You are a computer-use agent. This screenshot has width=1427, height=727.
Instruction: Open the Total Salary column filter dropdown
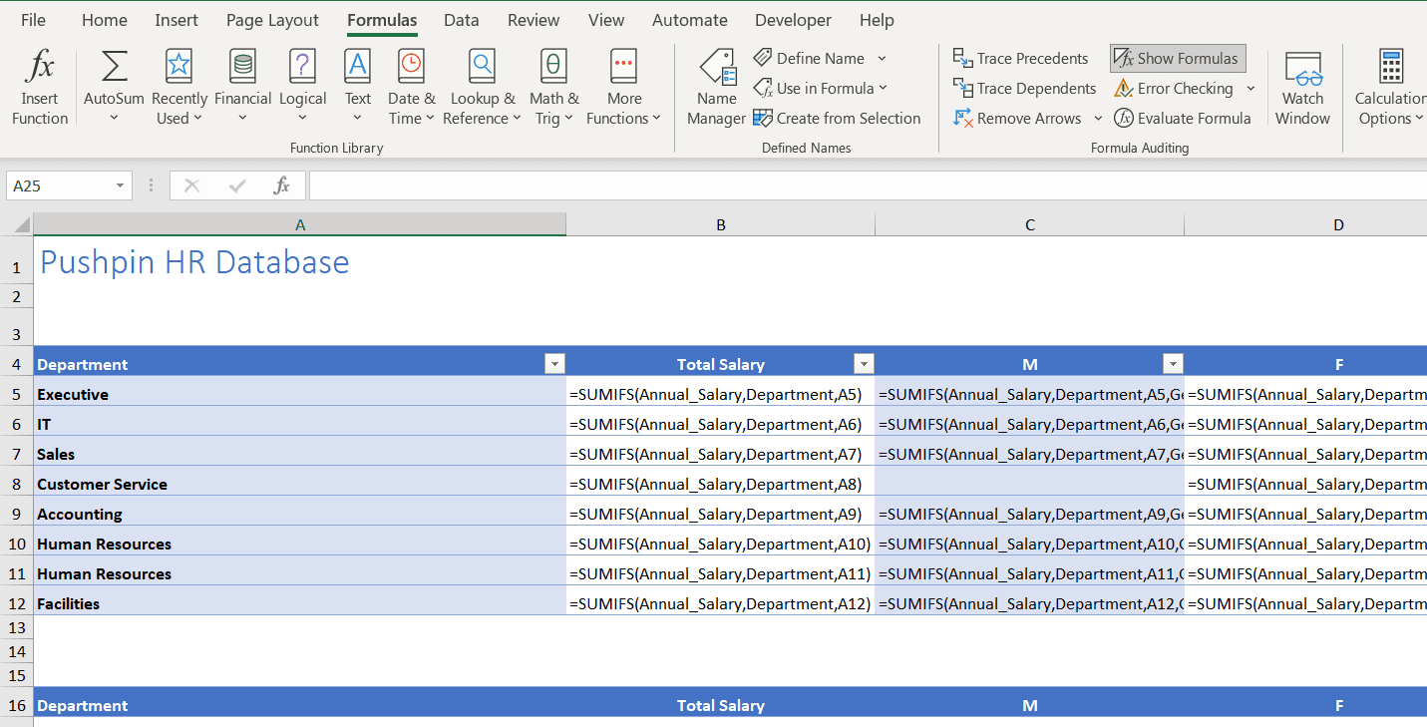click(865, 364)
